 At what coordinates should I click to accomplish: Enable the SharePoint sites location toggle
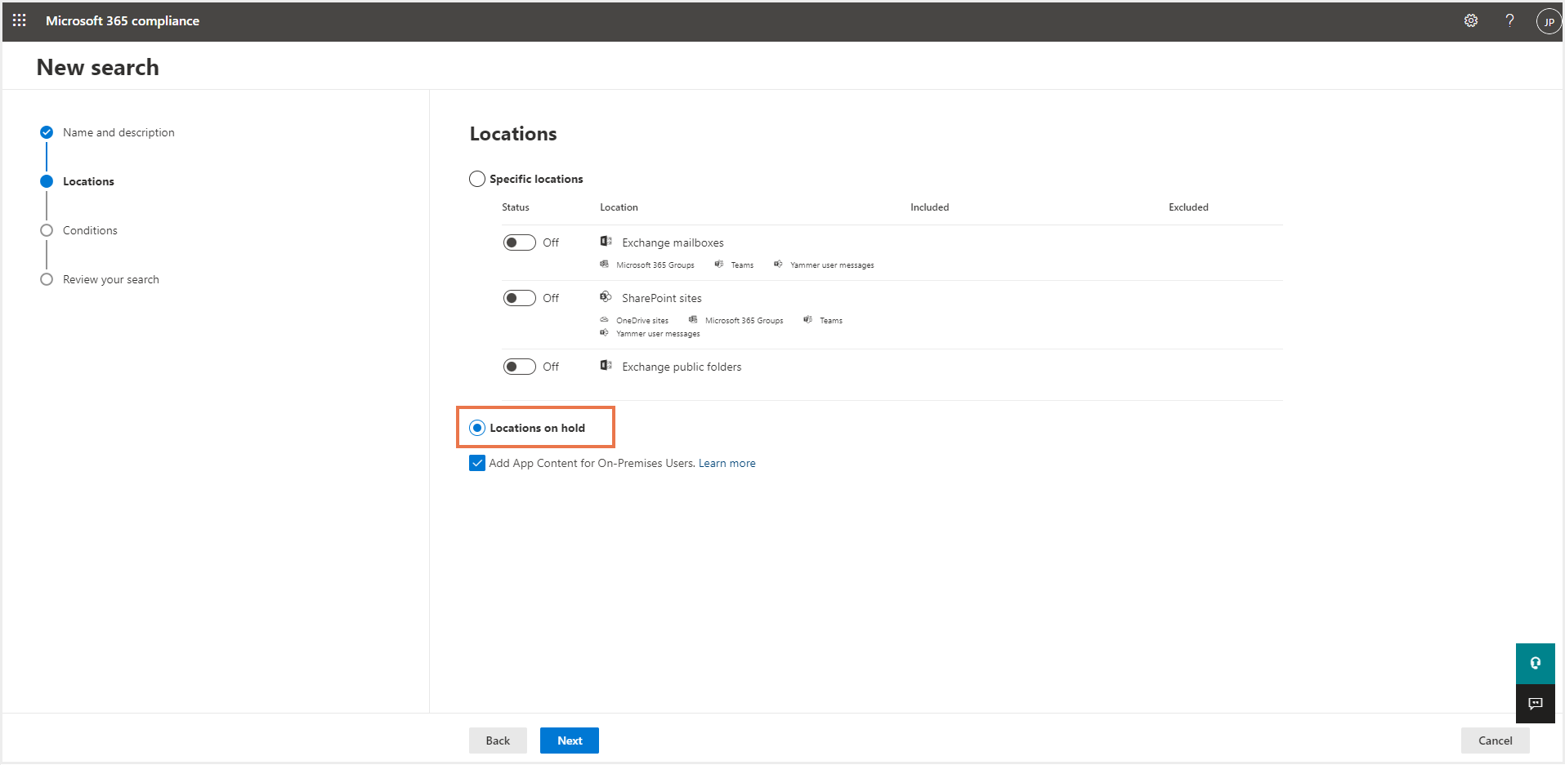tap(518, 297)
